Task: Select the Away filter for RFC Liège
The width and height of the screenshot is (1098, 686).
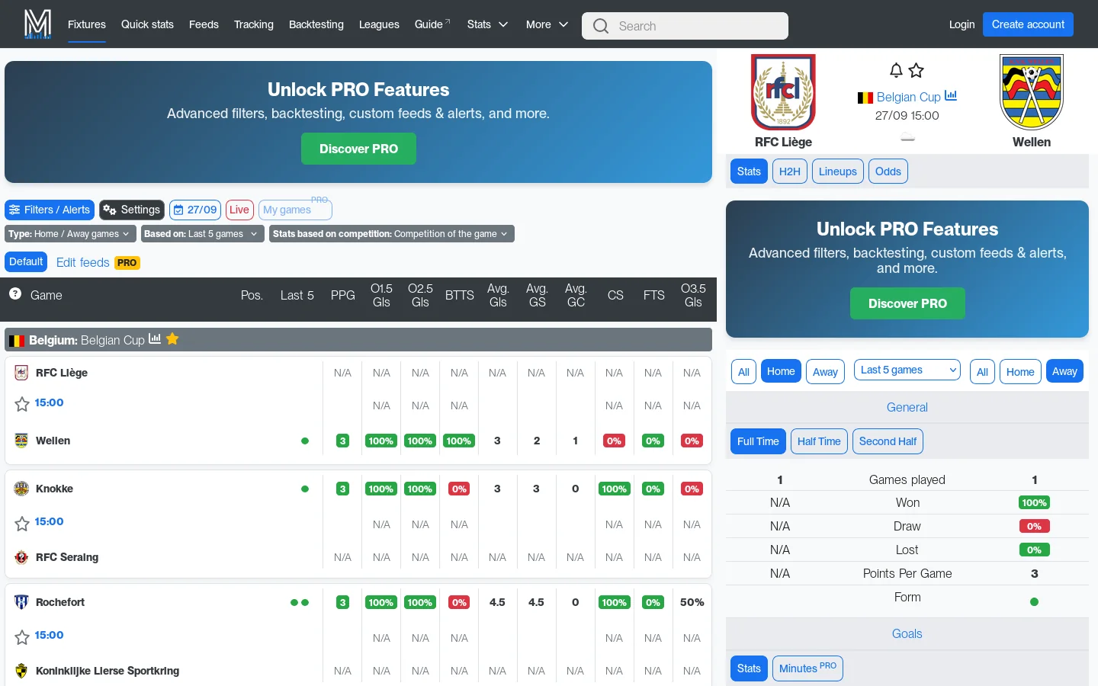Action: point(825,371)
